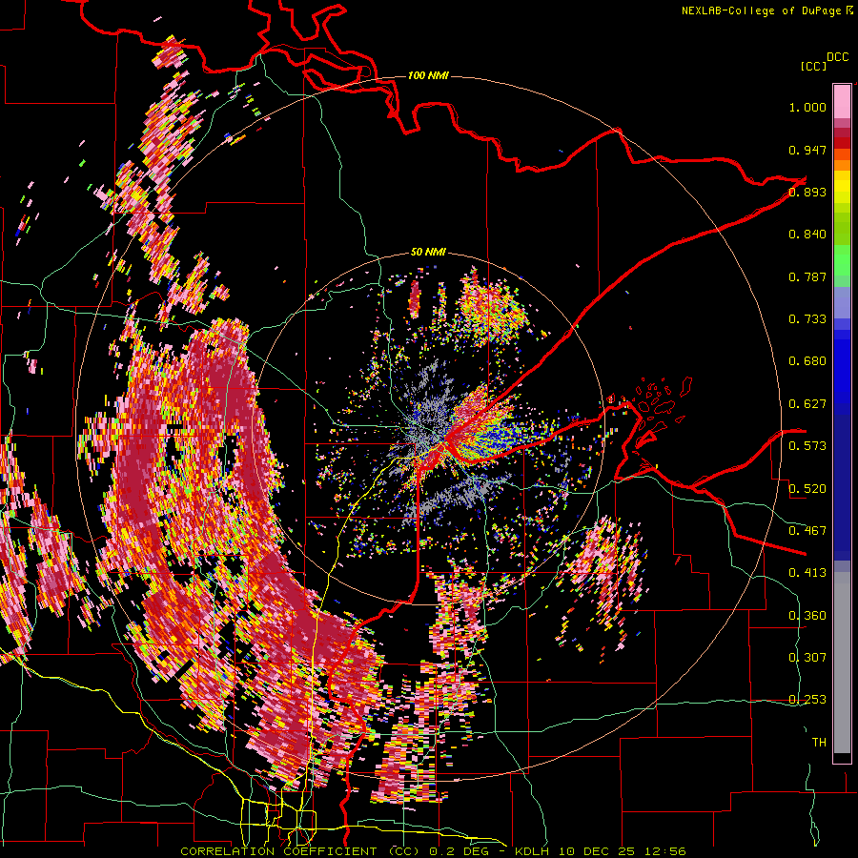Select the 0.787 color scale value
Screen dimensions: 858x858
(807, 276)
